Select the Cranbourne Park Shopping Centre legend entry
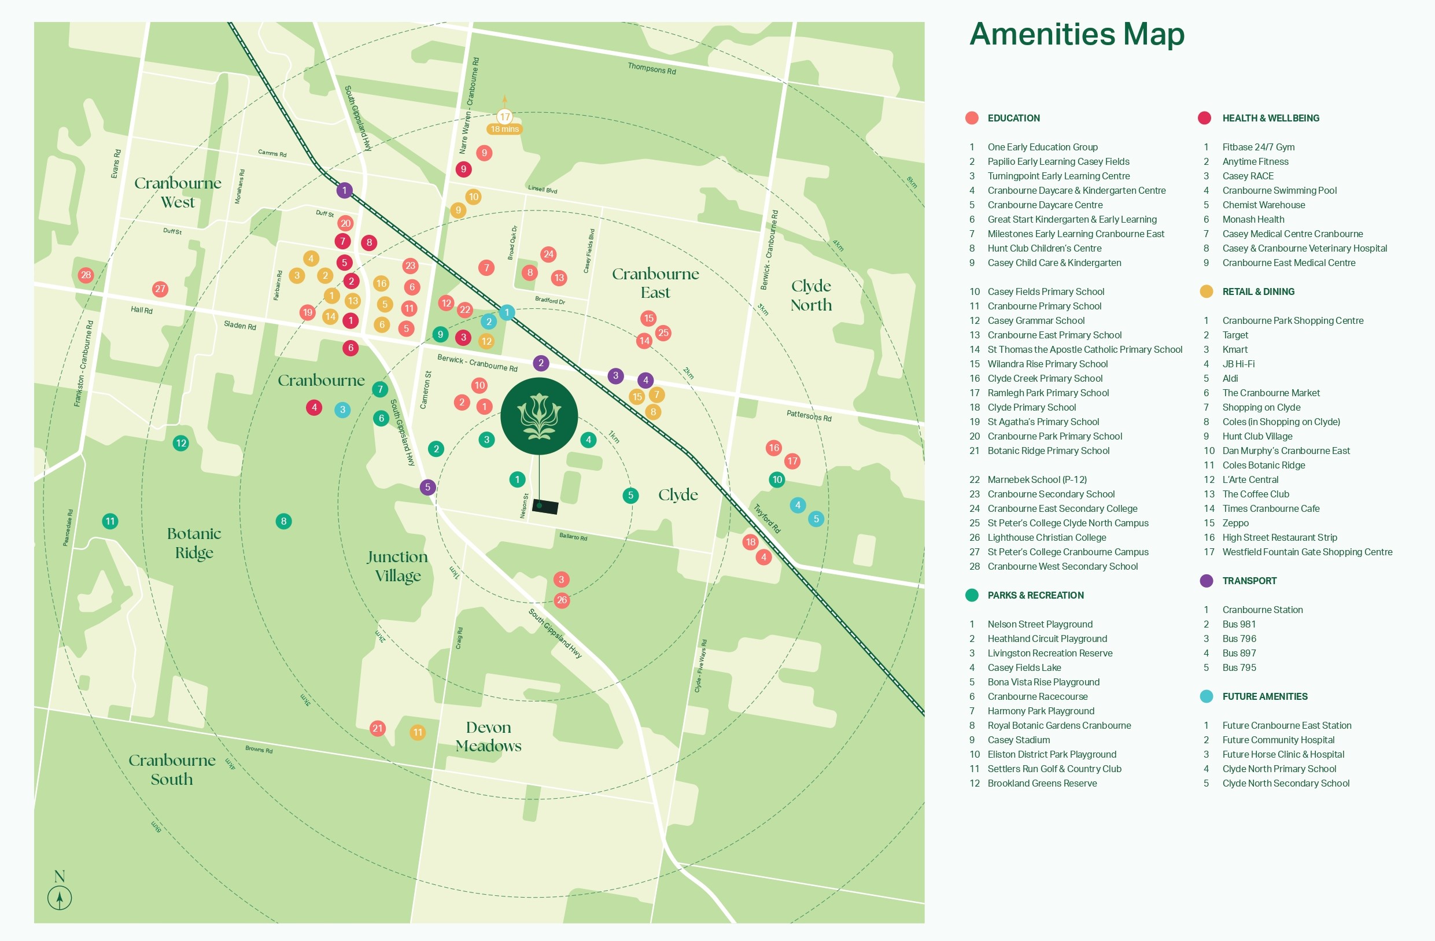 (x=1292, y=320)
